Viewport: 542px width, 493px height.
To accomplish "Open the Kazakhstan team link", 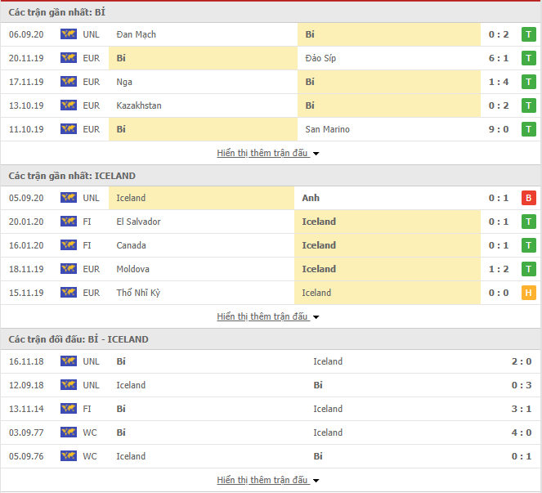I will tap(139, 105).
